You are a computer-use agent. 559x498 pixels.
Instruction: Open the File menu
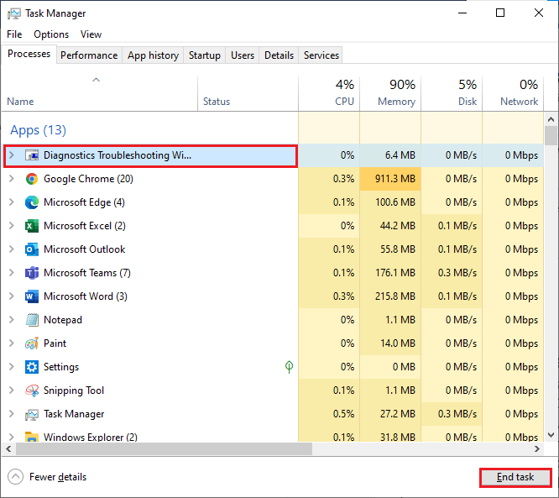[14, 34]
